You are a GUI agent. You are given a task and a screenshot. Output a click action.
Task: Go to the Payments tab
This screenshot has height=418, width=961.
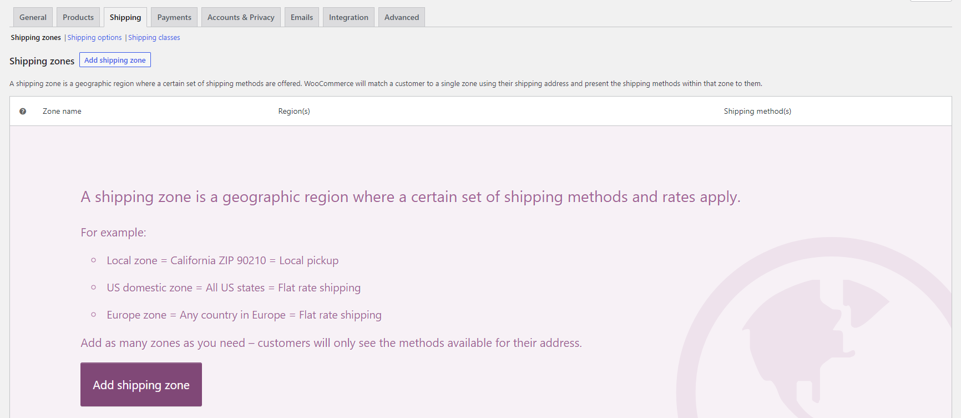click(x=174, y=17)
